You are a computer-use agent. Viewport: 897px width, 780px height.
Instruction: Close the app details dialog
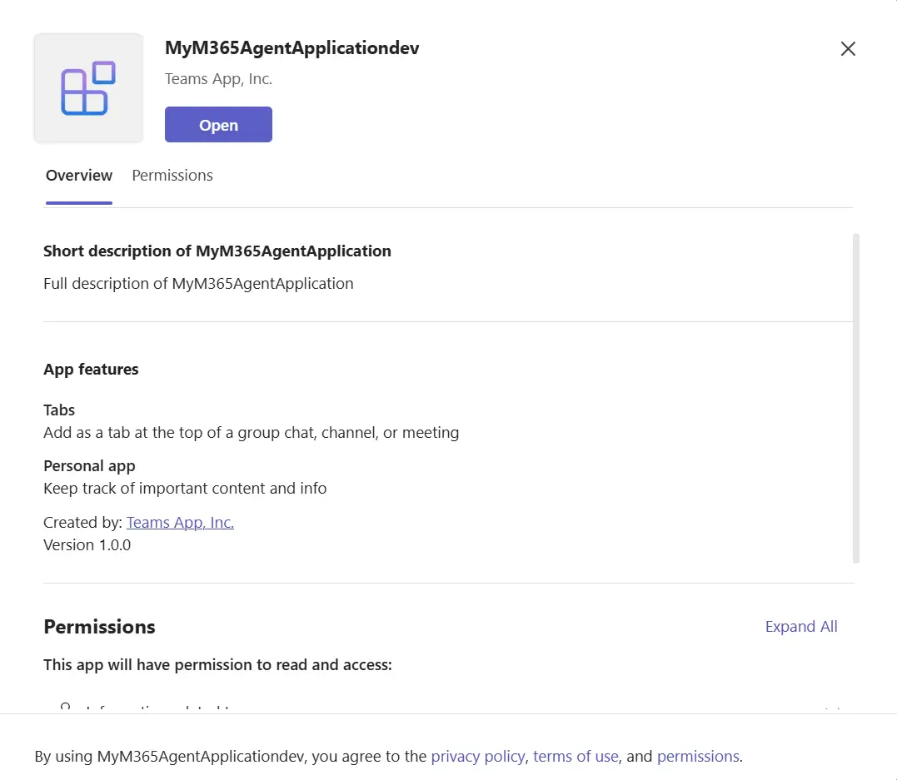(x=848, y=48)
